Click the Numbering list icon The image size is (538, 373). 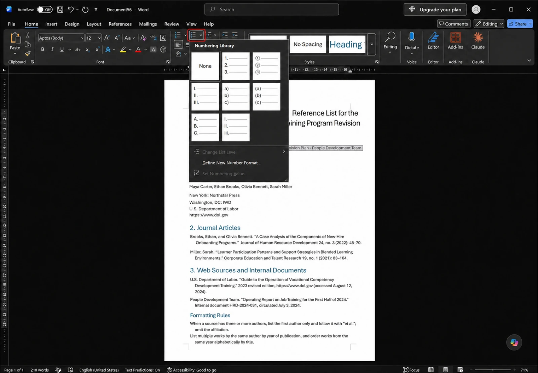point(193,35)
